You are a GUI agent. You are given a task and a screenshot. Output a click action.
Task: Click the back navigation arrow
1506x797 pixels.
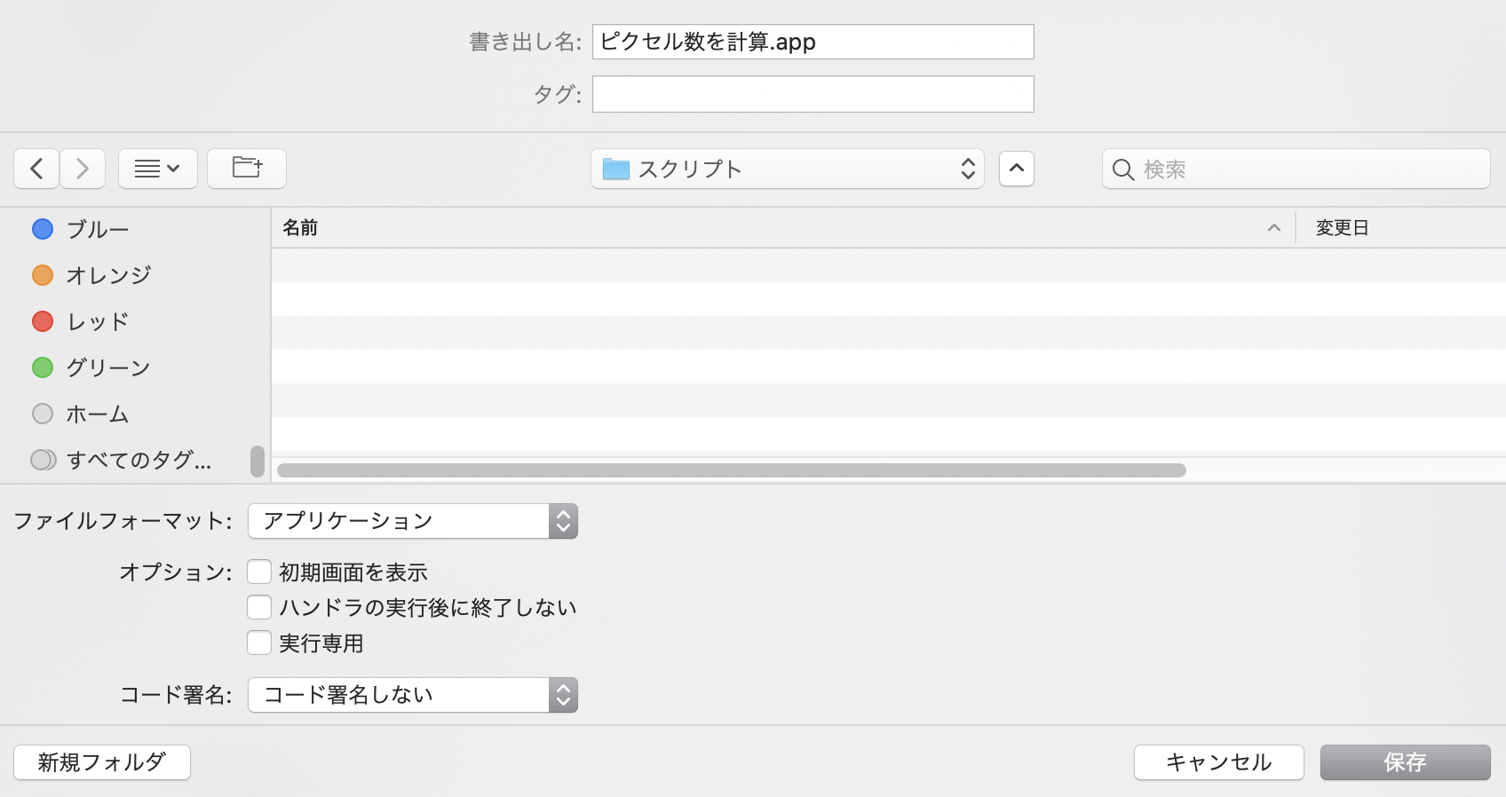[x=36, y=169]
